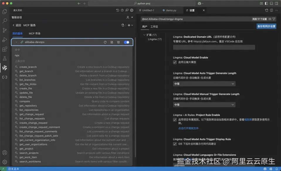Click the python proj command center search
This screenshot has height=171, width=281.
142,4
